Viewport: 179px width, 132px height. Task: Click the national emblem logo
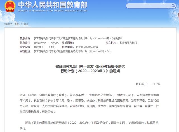(x=10, y=6)
